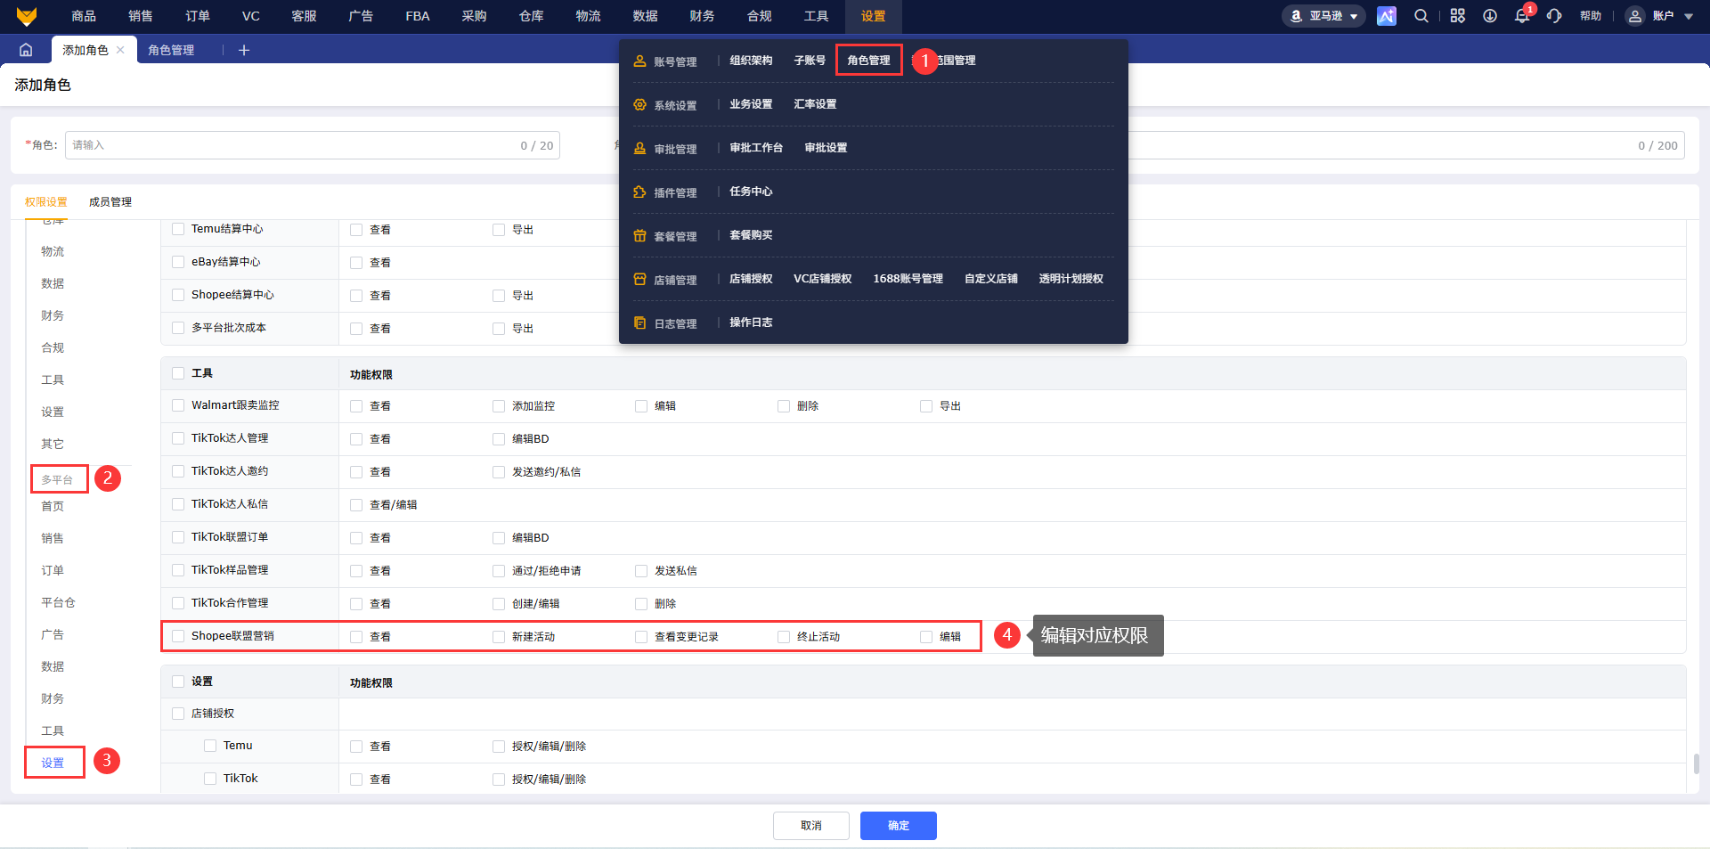Viewport: 1710px width, 849px height.
Task: Click the 角色 name input field
Action: (312, 145)
